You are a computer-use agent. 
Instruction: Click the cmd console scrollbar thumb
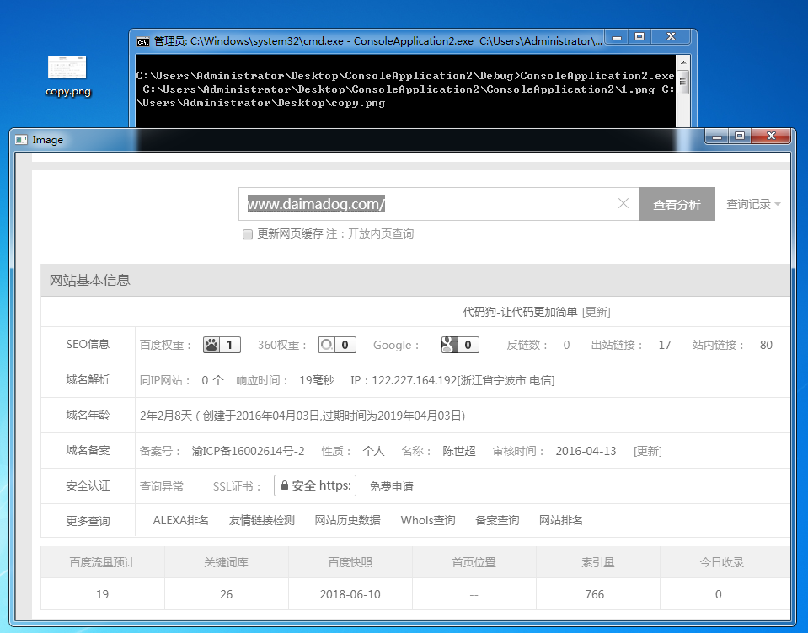point(682,82)
